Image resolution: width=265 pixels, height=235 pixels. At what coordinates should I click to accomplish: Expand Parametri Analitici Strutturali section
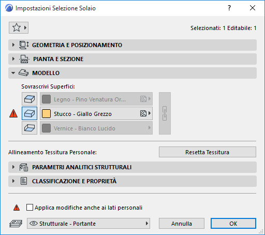click(x=132, y=167)
